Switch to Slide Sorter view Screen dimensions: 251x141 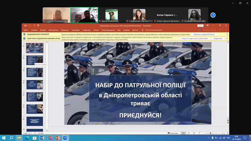(189, 133)
